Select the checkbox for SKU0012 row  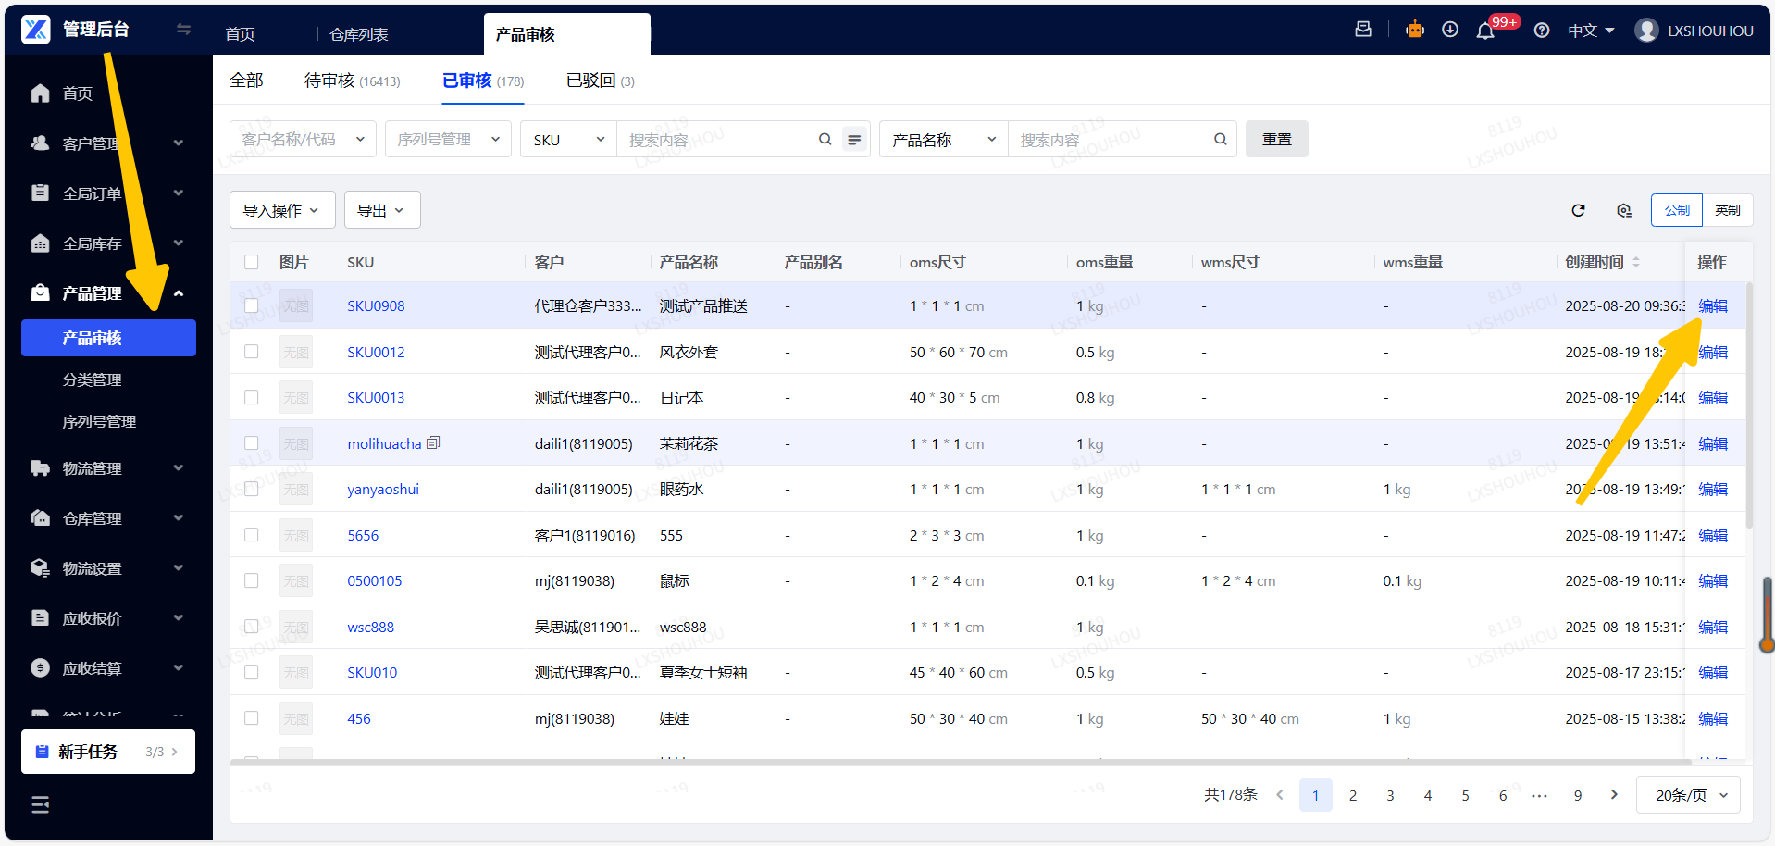click(x=252, y=352)
